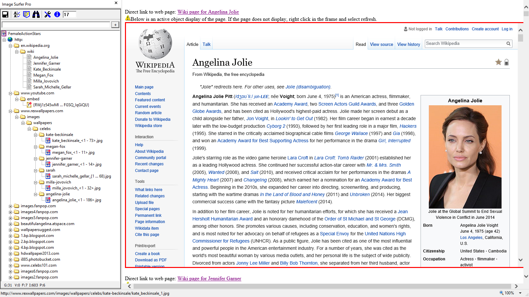
Task: Open the zoom level dropdown arrow at 100%
Action: coord(520,293)
